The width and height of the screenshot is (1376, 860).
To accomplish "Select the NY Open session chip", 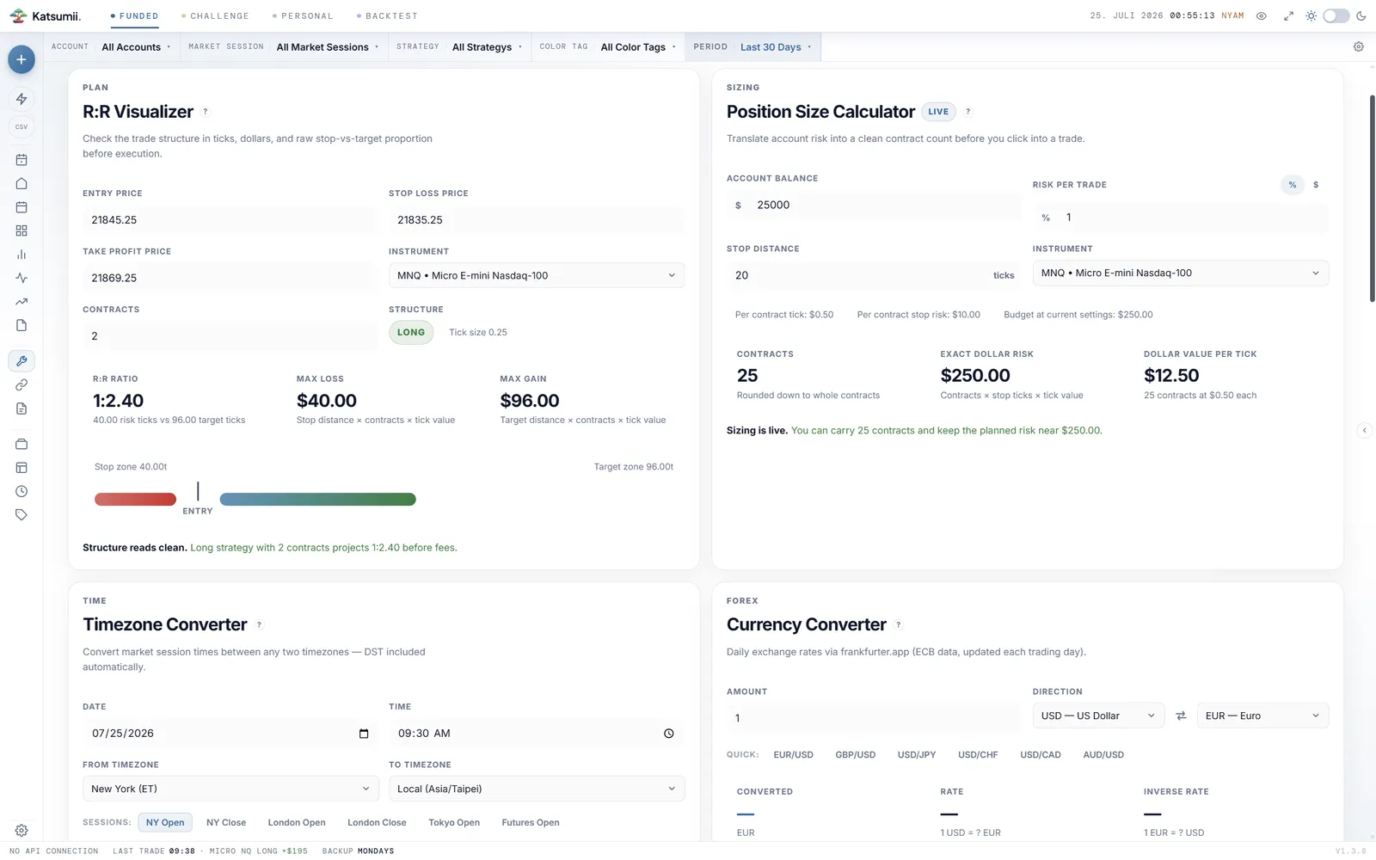I will (x=165, y=823).
